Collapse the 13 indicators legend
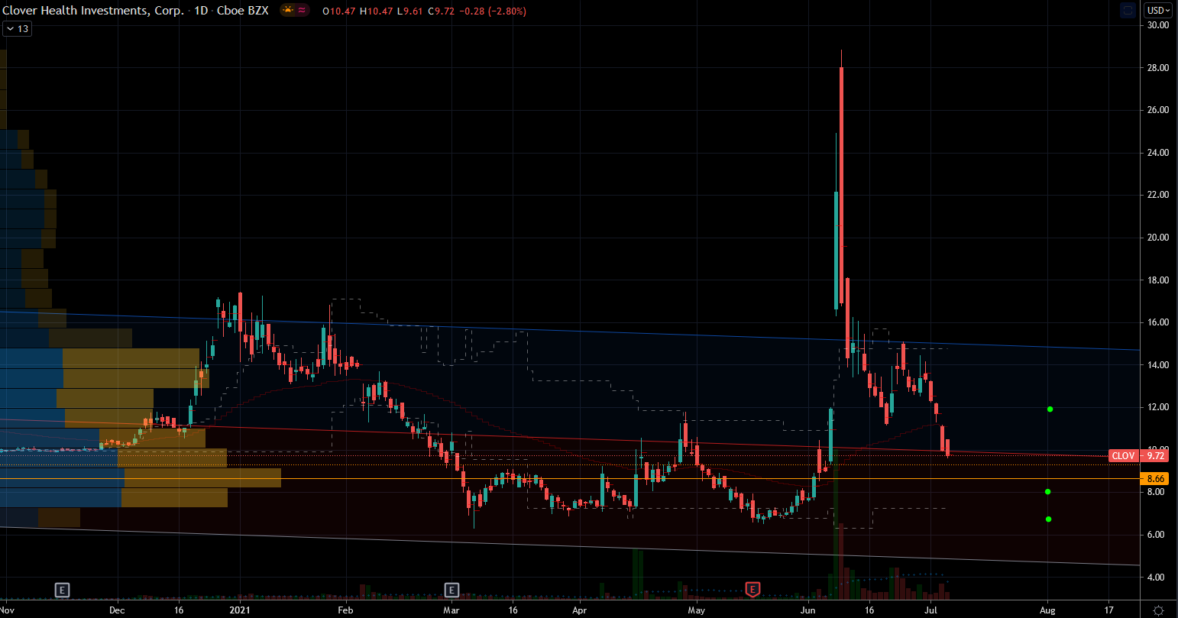 point(18,29)
